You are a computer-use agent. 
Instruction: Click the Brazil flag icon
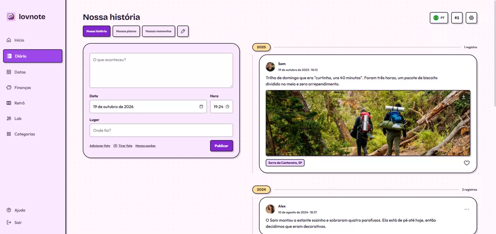tap(436, 18)
